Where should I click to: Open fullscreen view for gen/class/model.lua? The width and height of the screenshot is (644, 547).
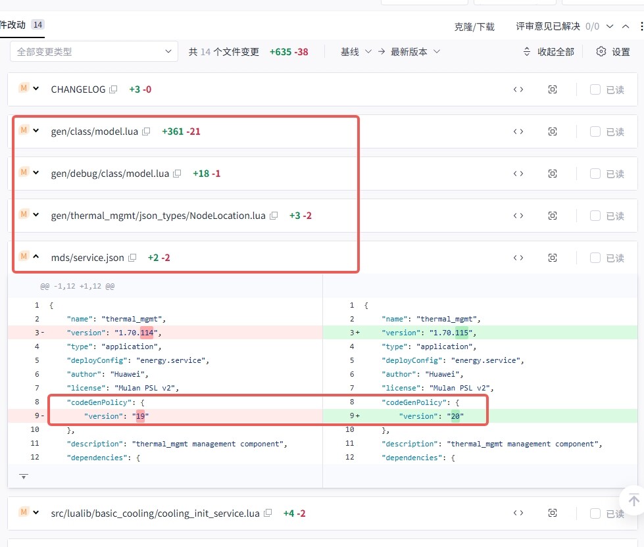click(x=553, y=131)
